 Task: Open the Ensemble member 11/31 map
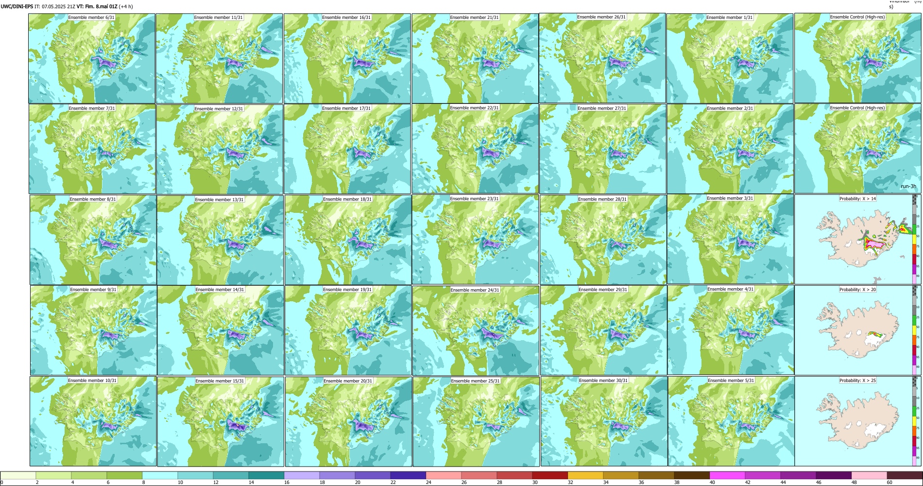219,58
